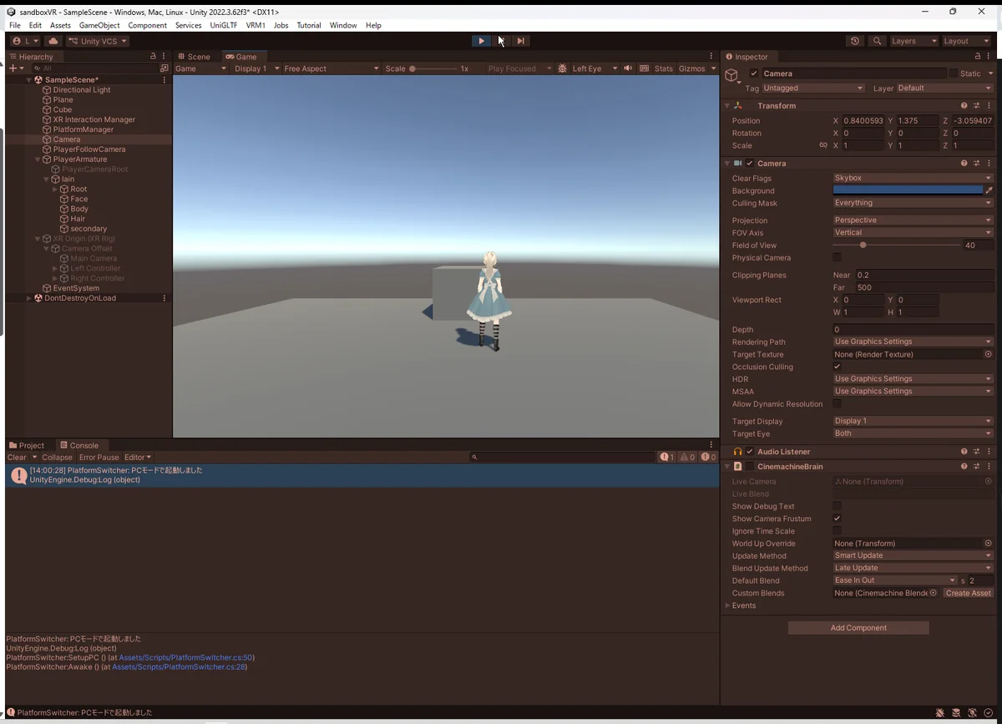The height and width of the screenshot is (724, 1002).
Task: Open the PlatformSwitcher.cs:50 script link
Action: pyautogui.click(x=186, y=658)
